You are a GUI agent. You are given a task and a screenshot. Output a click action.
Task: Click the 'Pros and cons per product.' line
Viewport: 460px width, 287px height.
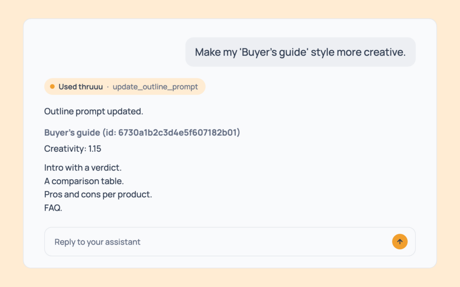[x=98, y=194]
